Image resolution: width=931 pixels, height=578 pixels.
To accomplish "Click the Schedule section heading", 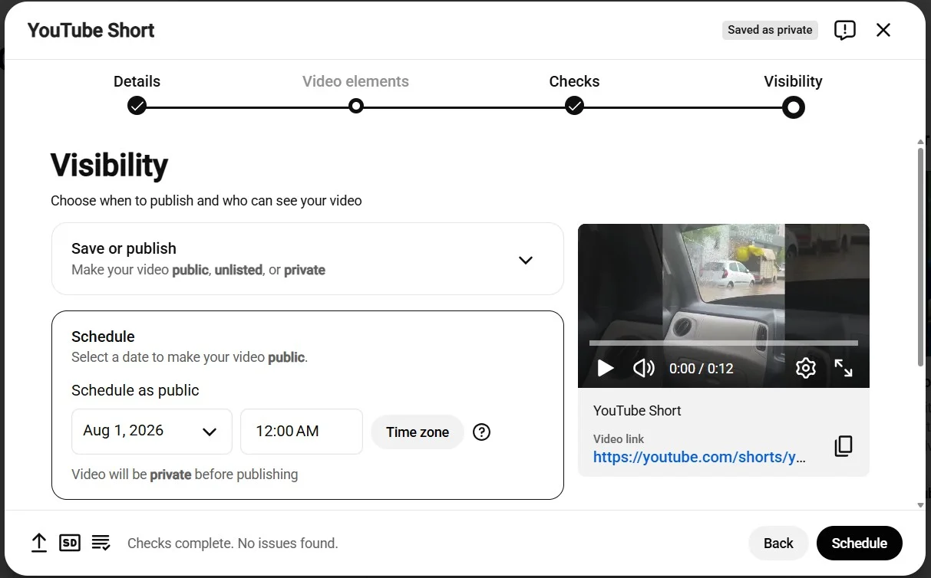I will click(x=103, y=337).
